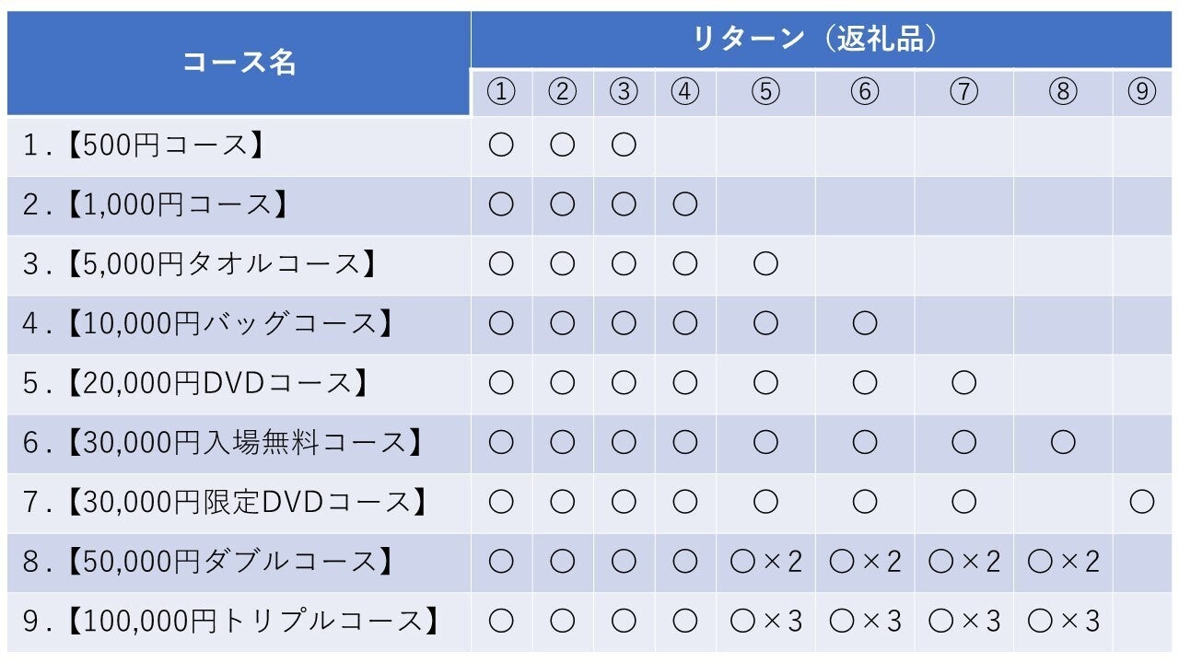Click the ○×3 mark under column ⑧
Image resolution: width=1179 pixels, height=663 pixels.
tap(1062, 621)
